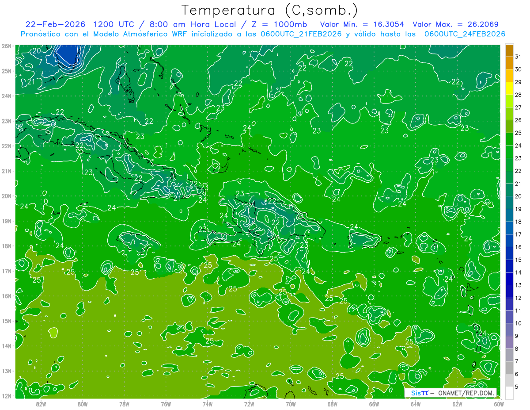Click the purple swatch between 9 and 10
This screenshot has height=410, width=530.
509,330
